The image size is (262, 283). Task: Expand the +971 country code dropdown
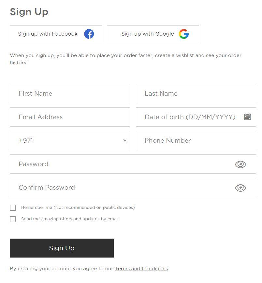pos(70,141)
